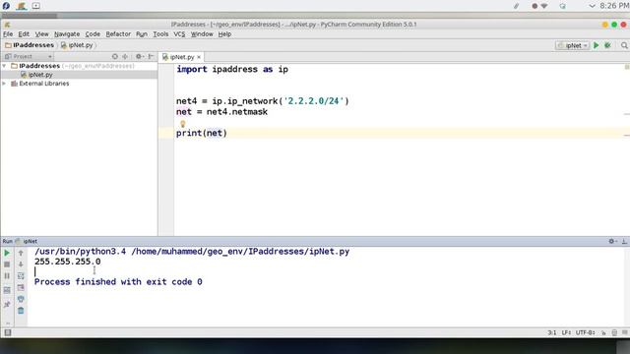
Task: Click the print(net) line in editor
Action: click(x=201, y=133)
